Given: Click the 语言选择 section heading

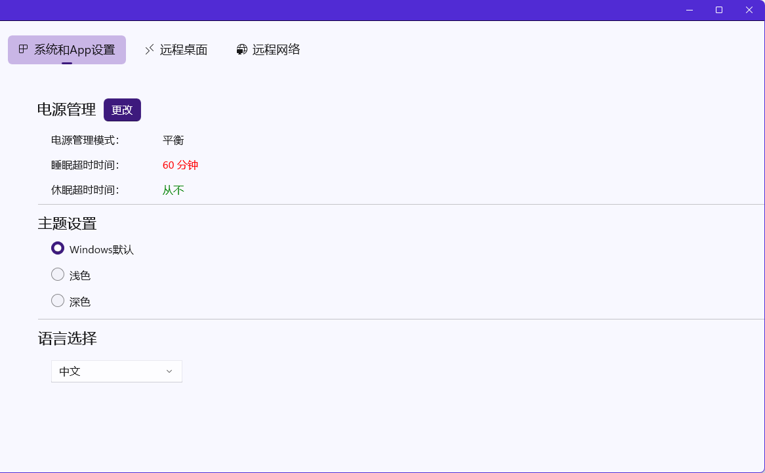Looking at the screenshot, I should [67, 339].
